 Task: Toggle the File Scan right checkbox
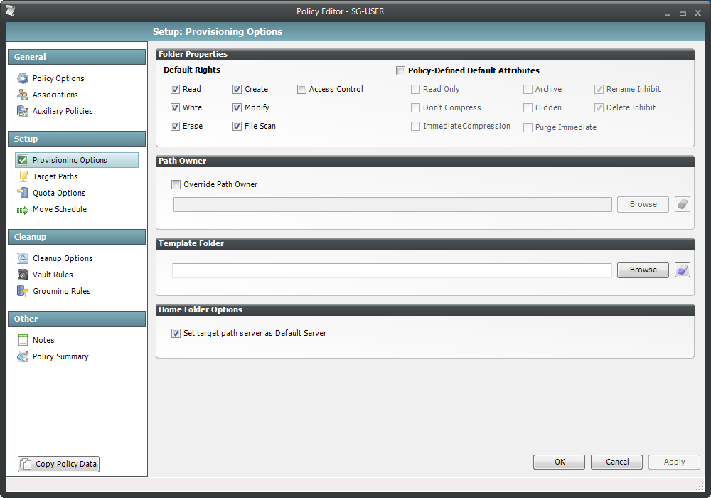point(237,127)
